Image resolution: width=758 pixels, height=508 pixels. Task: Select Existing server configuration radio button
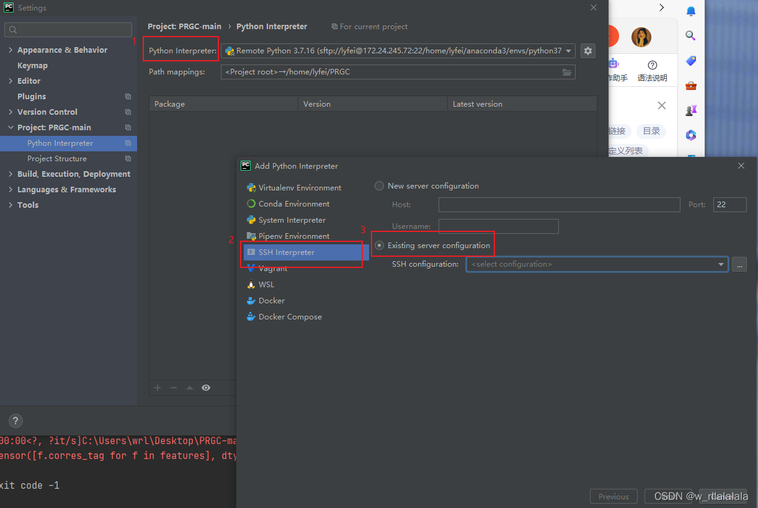point(379,245)
